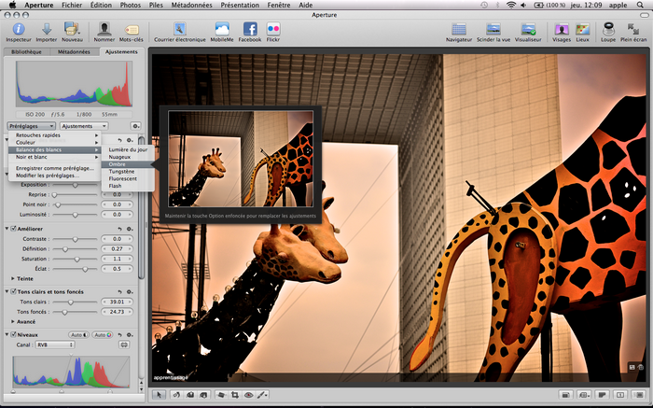The image size is (653, 408).
Task: Click the Tons clairs slider handle
Action: (70, 302)
